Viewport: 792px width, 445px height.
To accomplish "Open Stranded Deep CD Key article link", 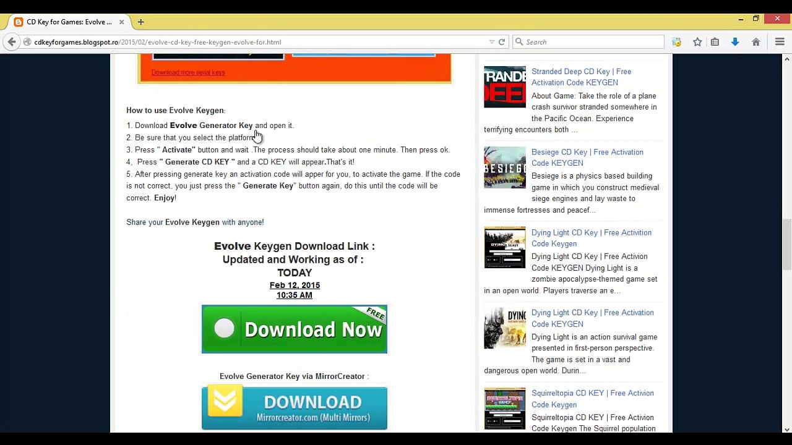I will point(581,77).
